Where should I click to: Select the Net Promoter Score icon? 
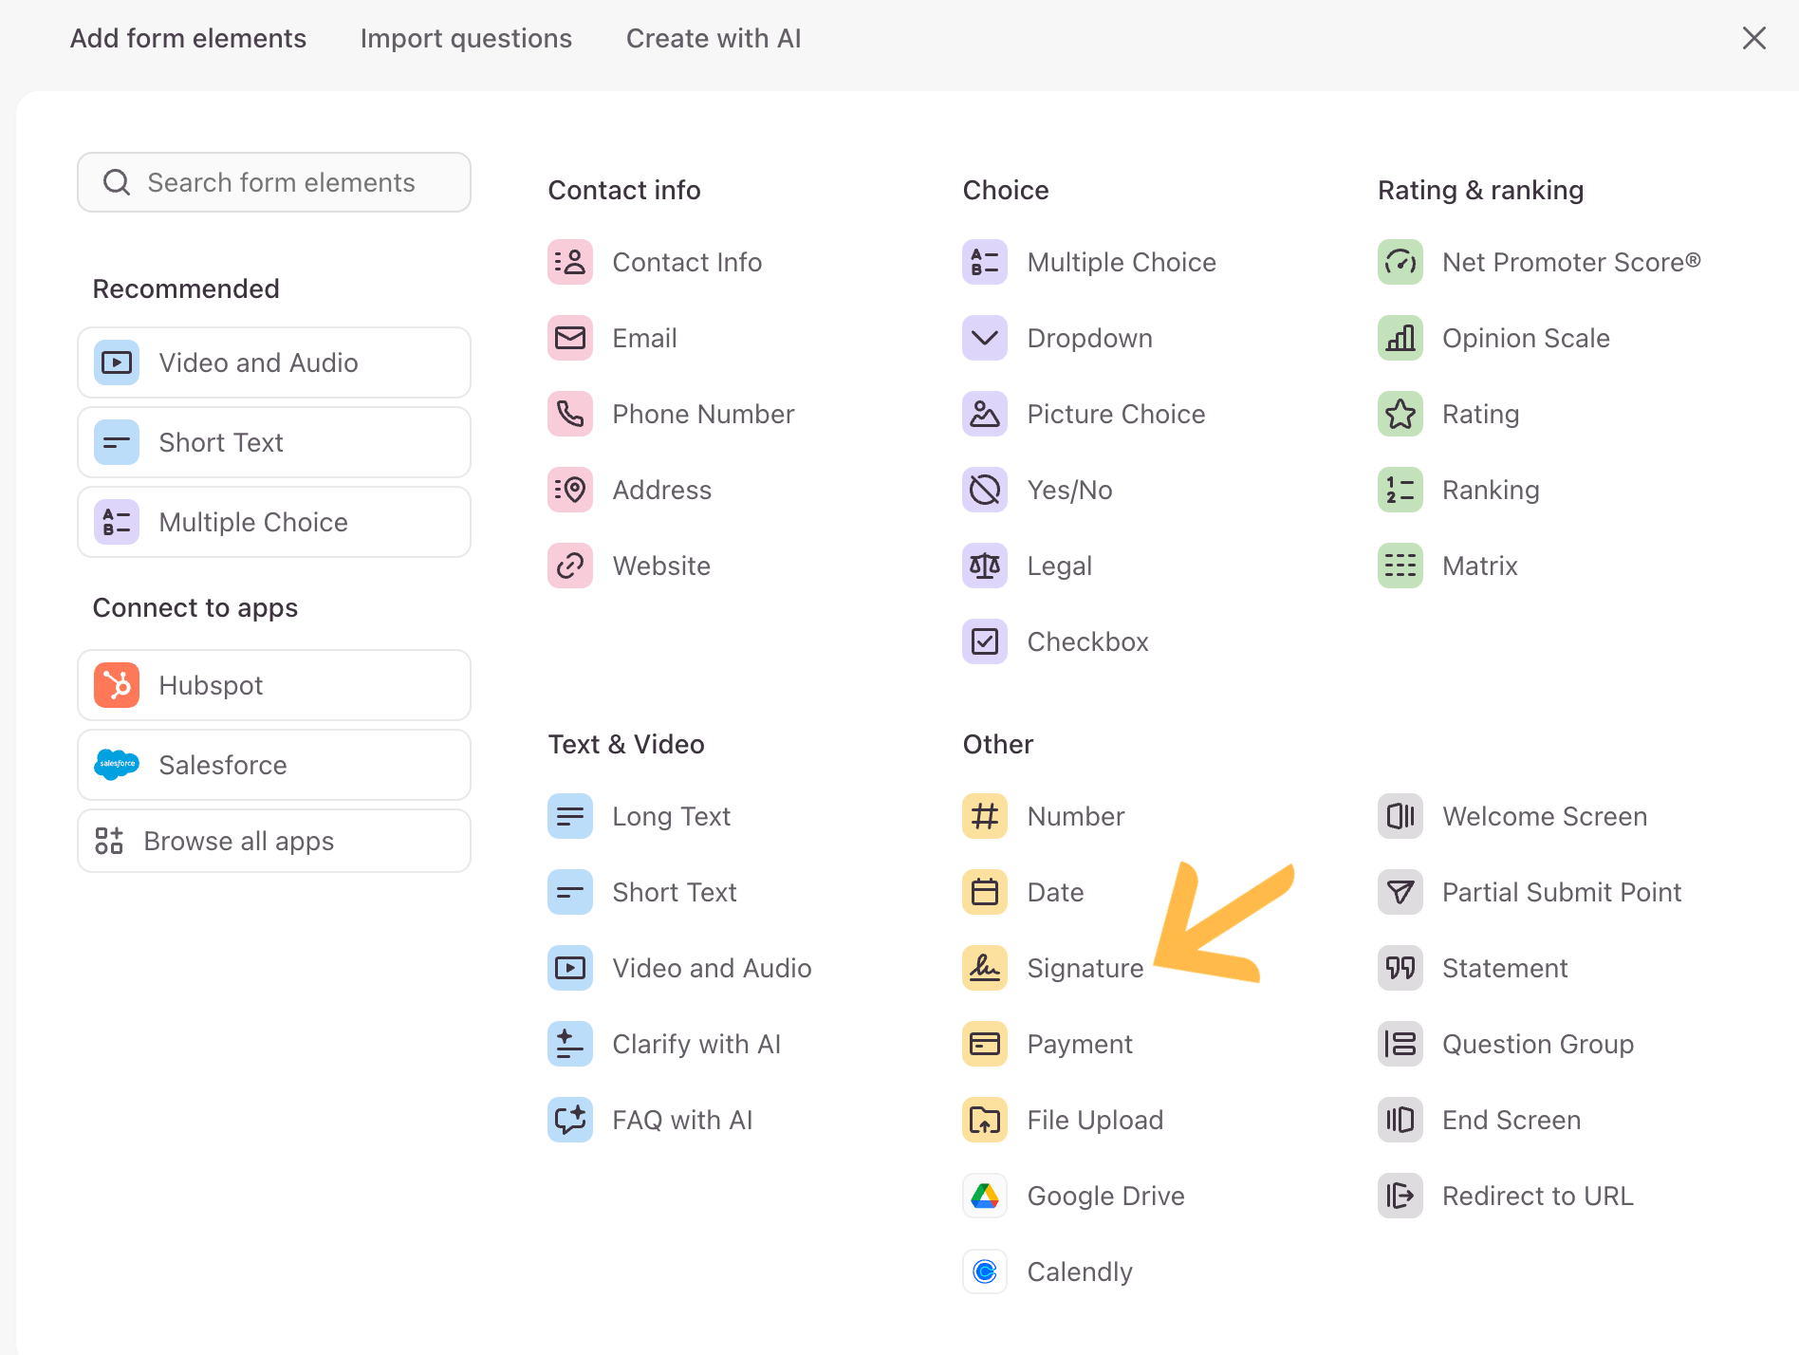pyautogui.click(x=1400, y=262)
